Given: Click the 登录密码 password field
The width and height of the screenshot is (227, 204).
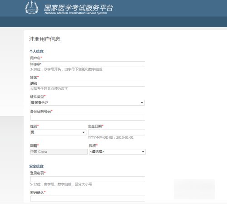Looking at the screenshot, I should pyautogui.click(x=88, y=179).
